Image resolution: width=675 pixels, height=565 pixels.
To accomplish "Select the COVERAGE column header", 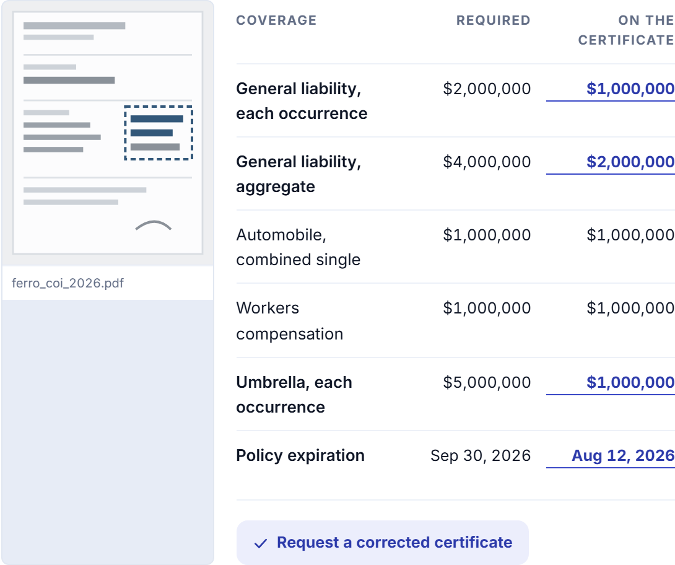I will (276, 20).
